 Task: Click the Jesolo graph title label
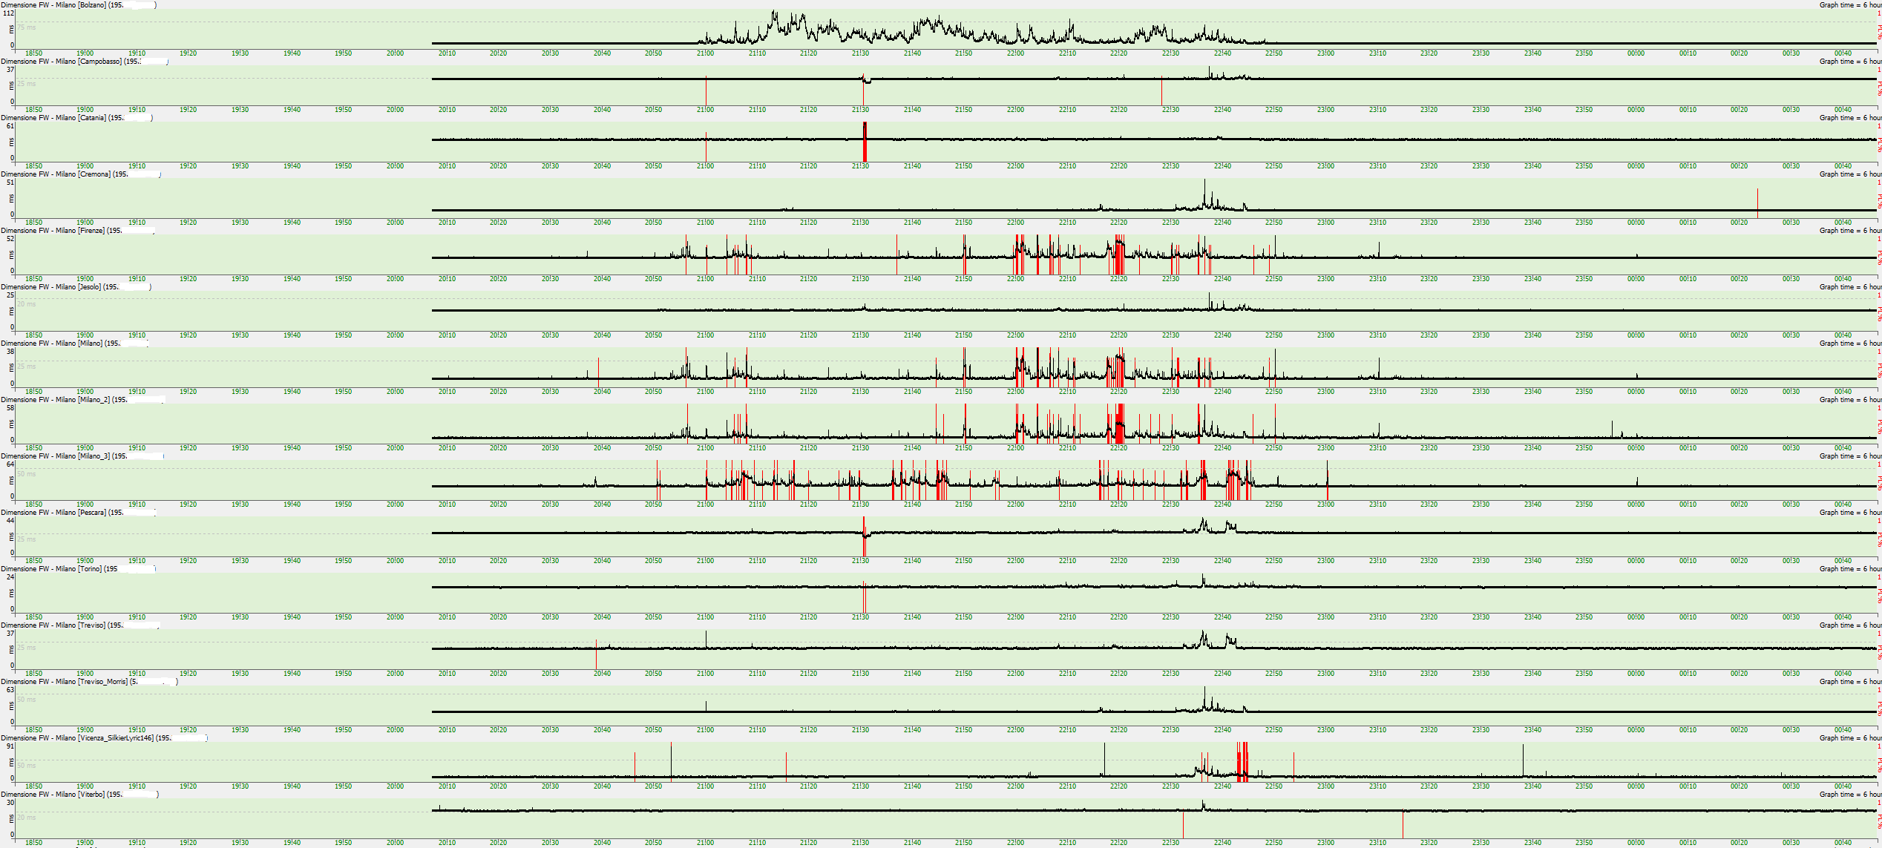[76, 286]
